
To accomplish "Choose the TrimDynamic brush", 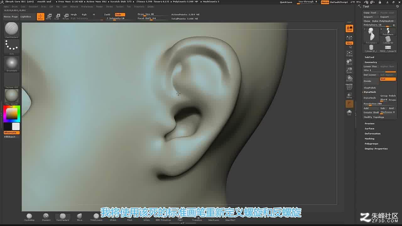I will (96, 217).
